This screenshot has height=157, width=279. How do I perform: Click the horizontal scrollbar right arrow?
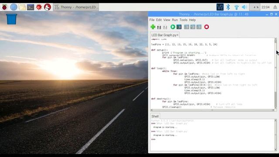pos(273,110)
